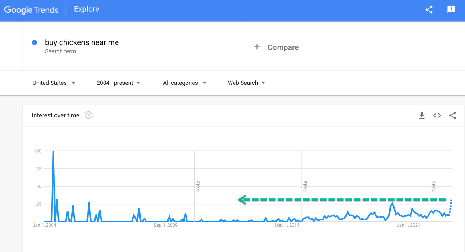465x252 pixels.
Task: Open the Web Search type dropdown
Action: (x=247, y=83)
